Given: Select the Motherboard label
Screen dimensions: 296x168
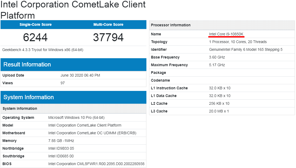Looking at the screenshot, I should tap(14, 133).
